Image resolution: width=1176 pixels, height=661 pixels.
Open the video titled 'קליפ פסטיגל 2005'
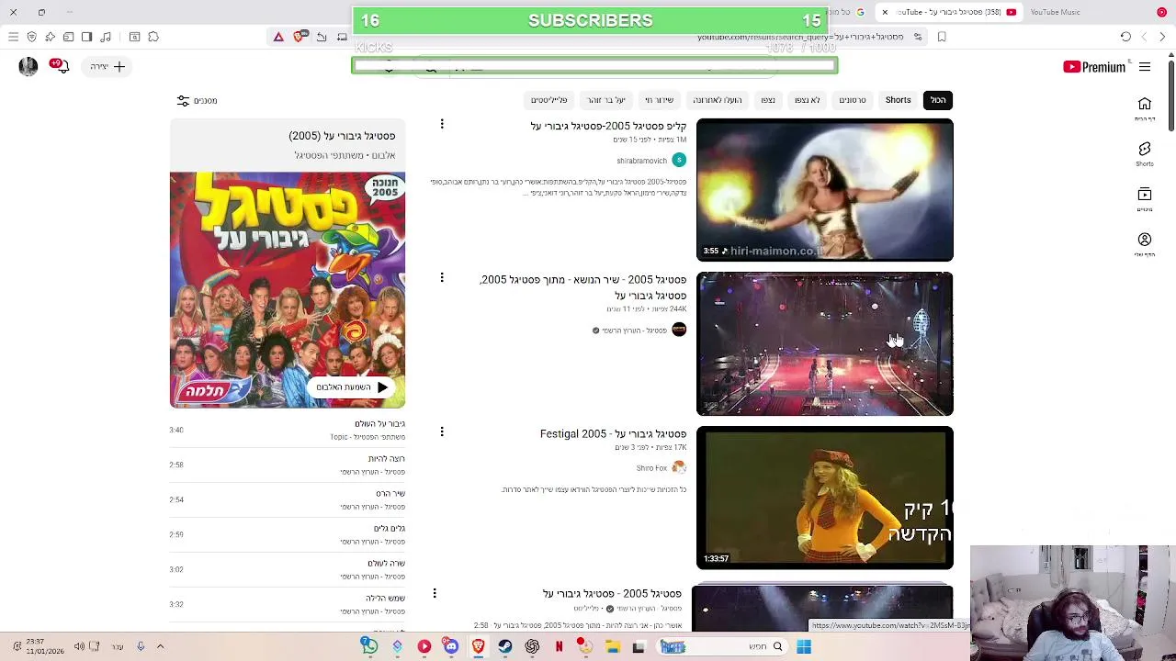[608, 127]
